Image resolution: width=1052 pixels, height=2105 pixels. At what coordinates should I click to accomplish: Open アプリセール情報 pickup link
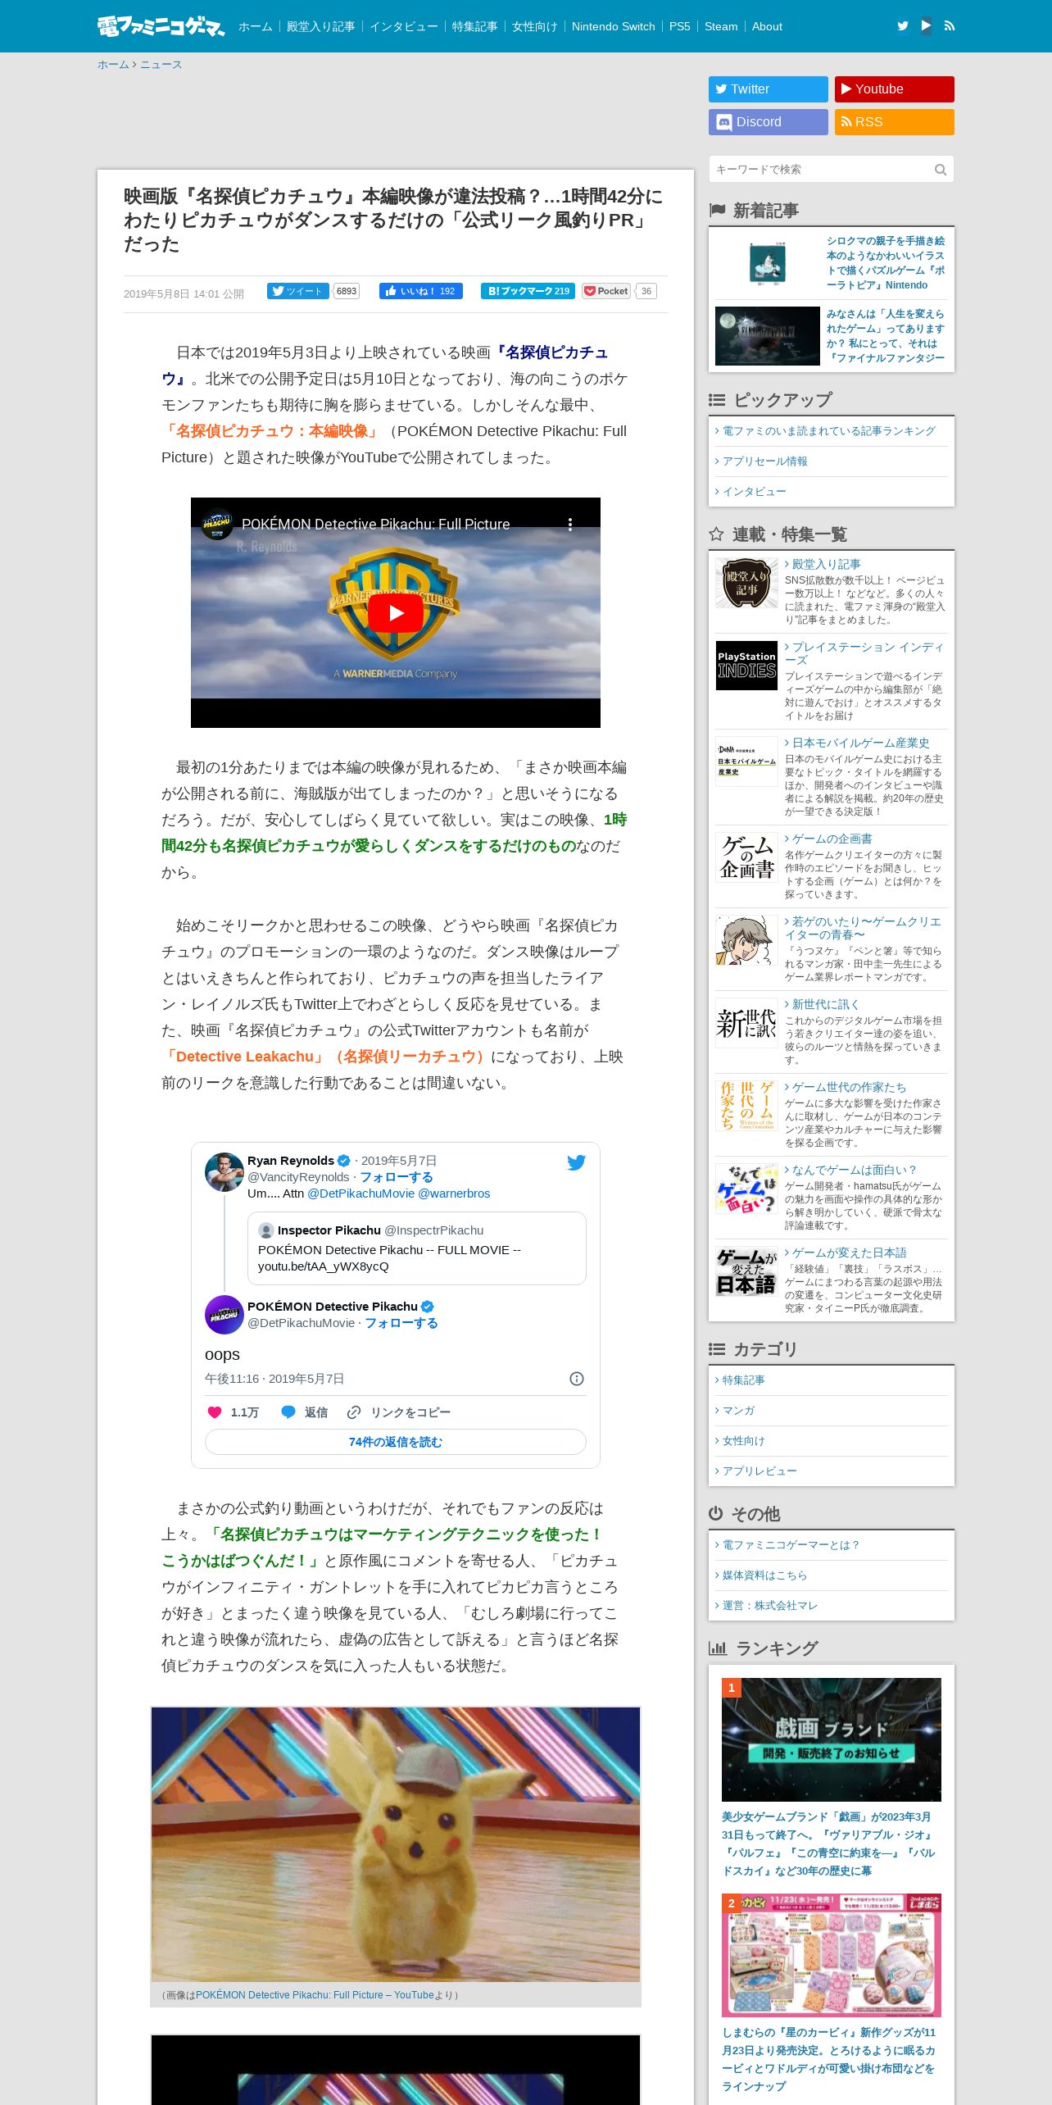tap(764, 461)
